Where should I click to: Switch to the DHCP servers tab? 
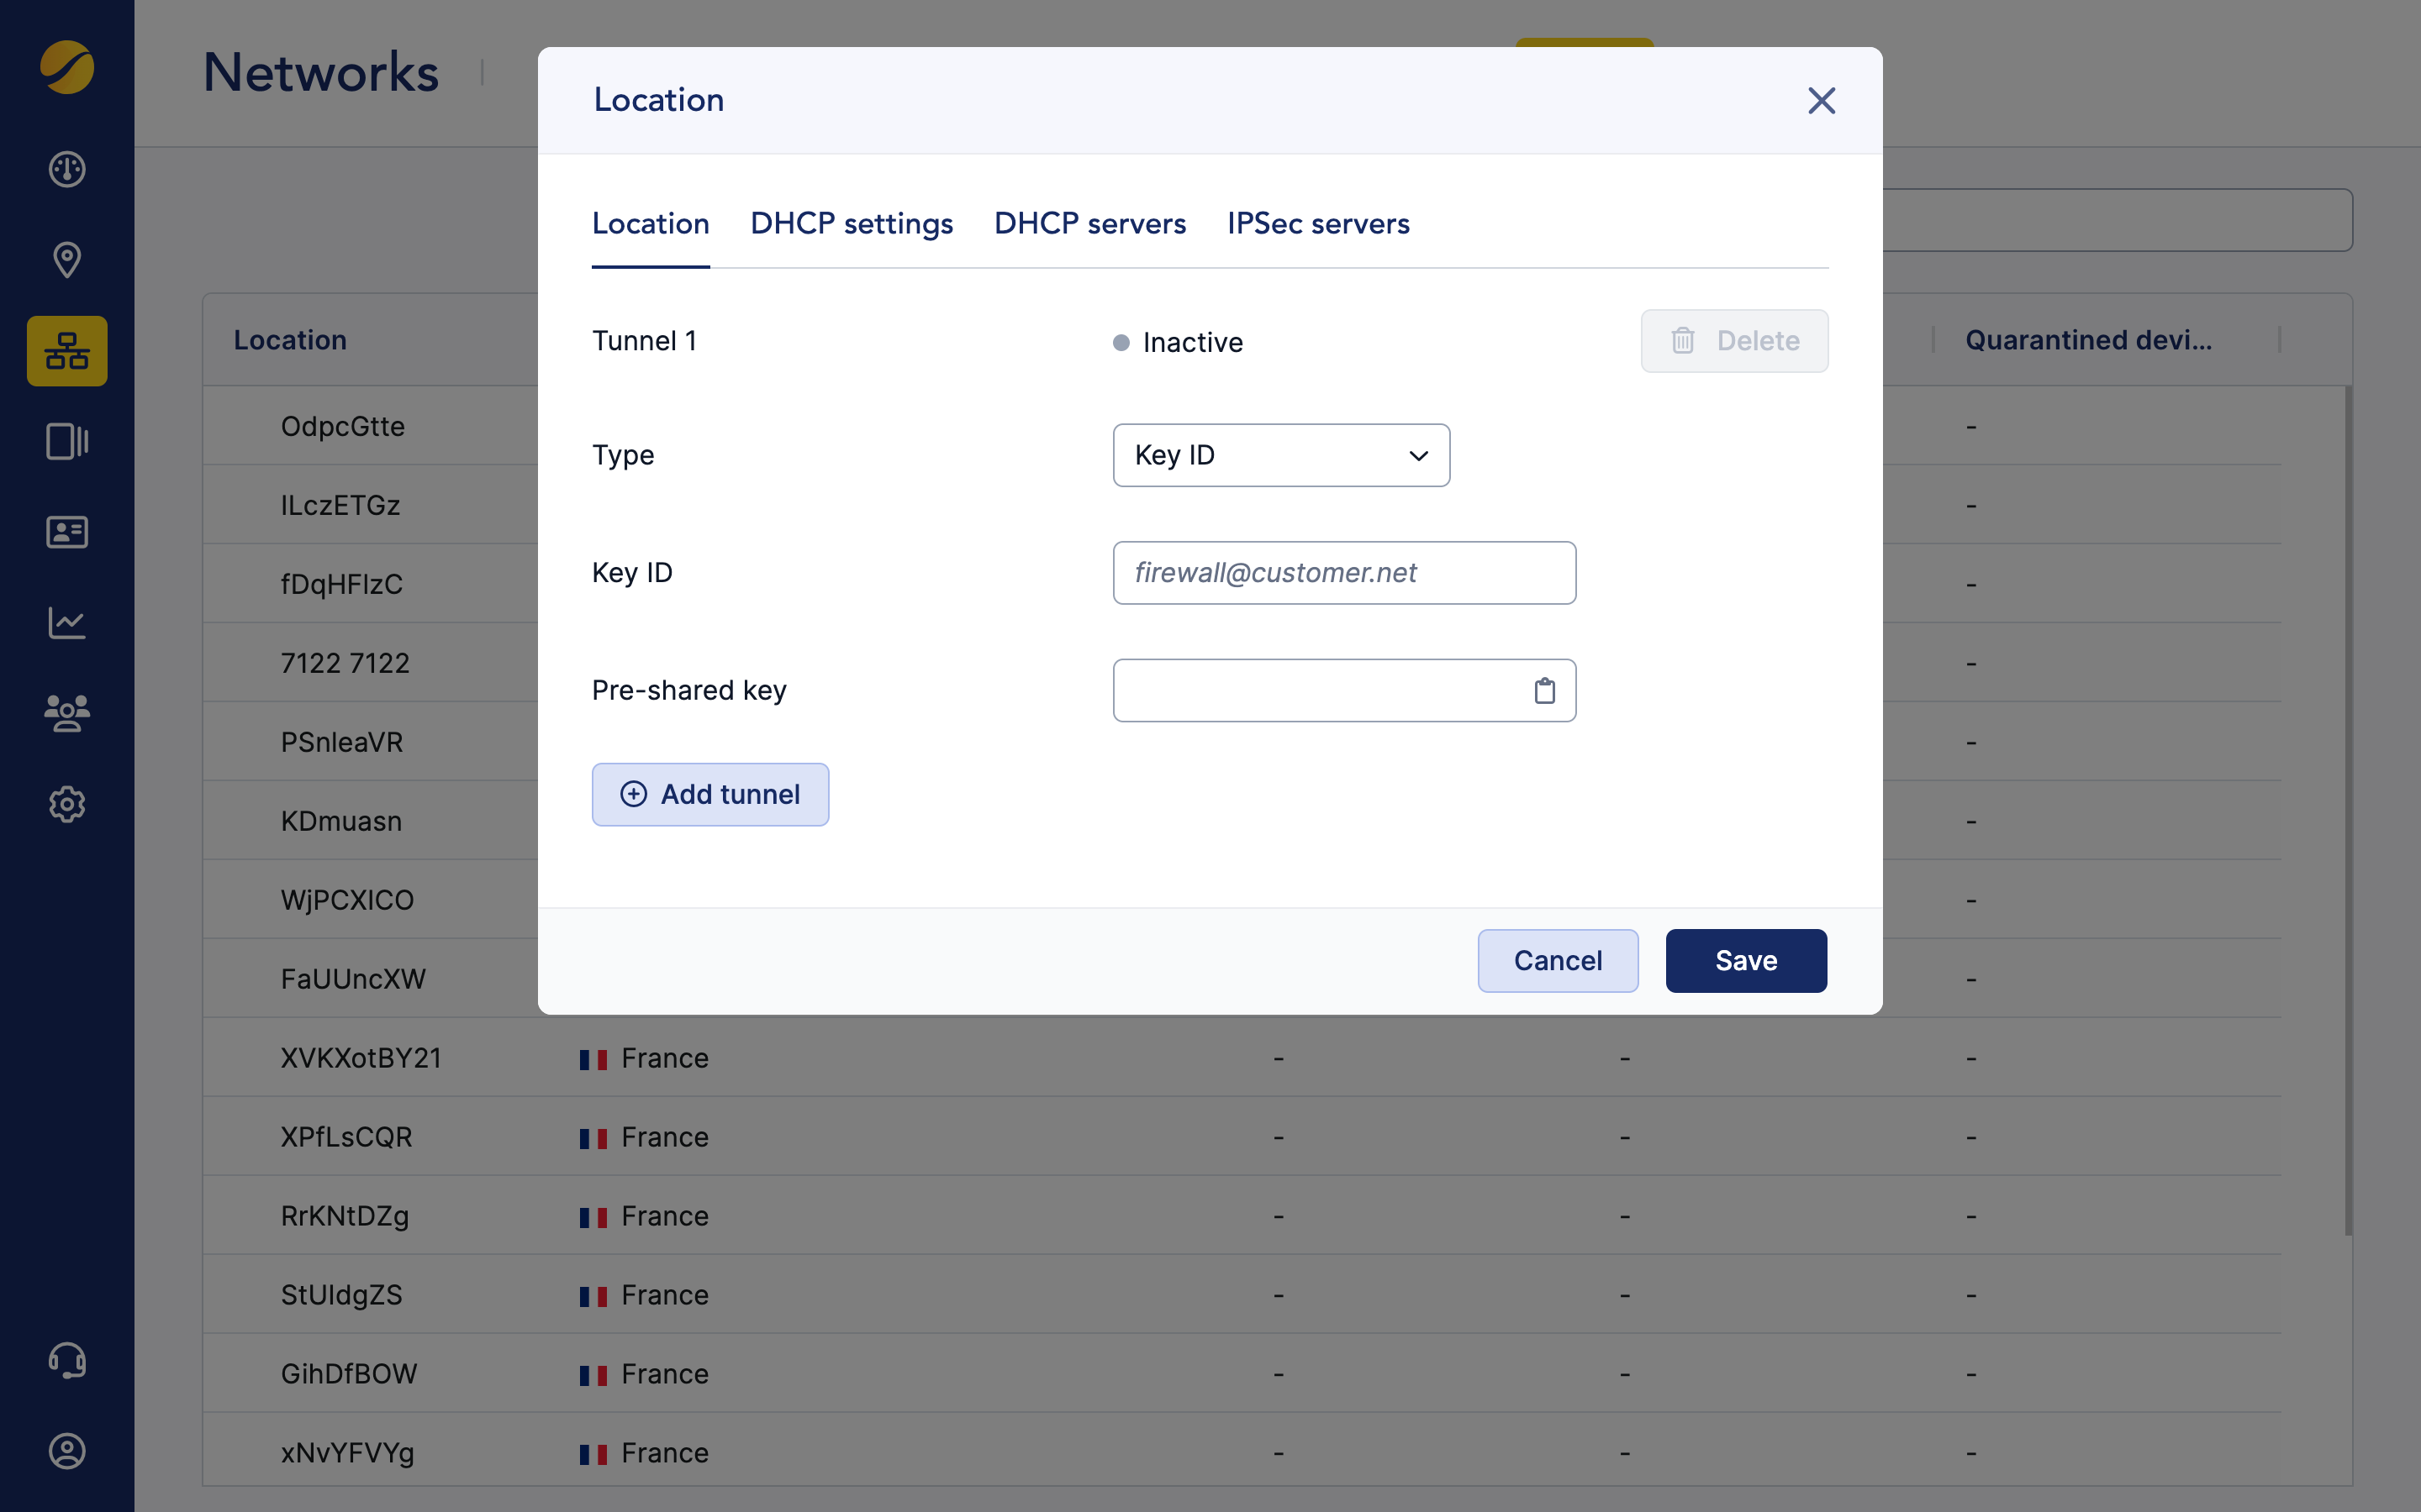(x=1089, y=223)
